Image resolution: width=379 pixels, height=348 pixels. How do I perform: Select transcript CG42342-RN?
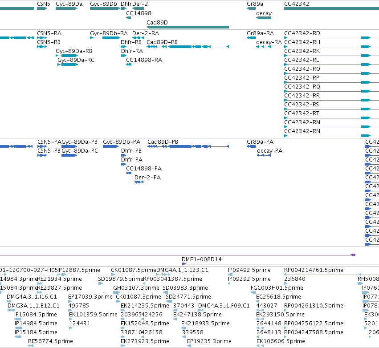pyautogui.click(x=302, y=132)
